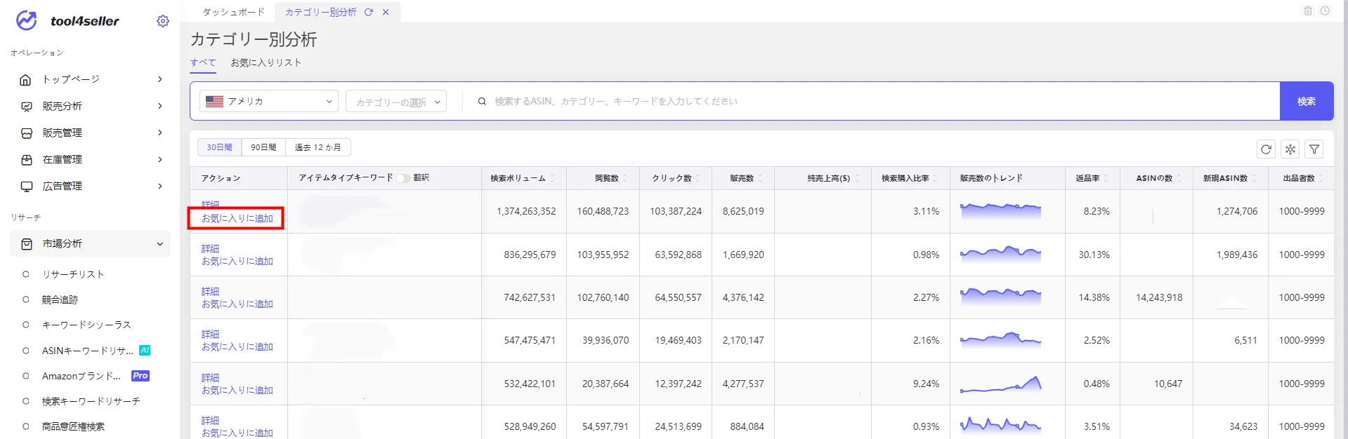
Task: Click the trash icon at top right
Action: click(1308, 11)
